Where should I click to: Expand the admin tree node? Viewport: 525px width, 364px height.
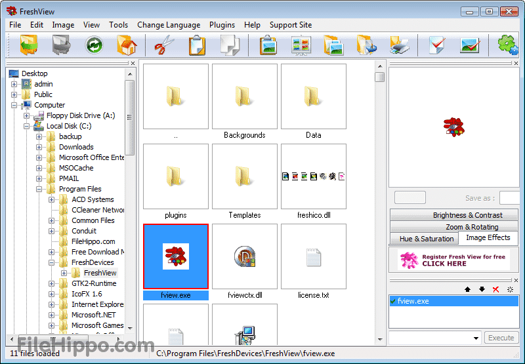point(14,84)
